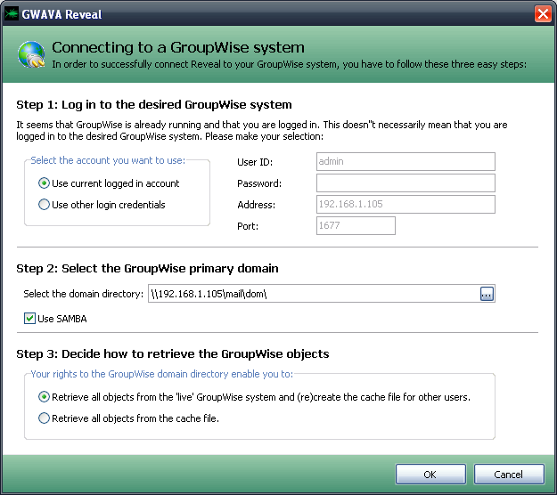The image size is (557, 495).
Task: Select Use current logged in account
Action: (x=109, y=183)
